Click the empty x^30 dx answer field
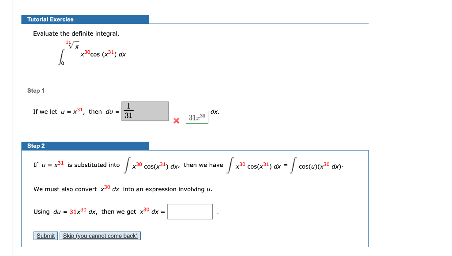The image size is (452, 256). click(x=190, y=211)
